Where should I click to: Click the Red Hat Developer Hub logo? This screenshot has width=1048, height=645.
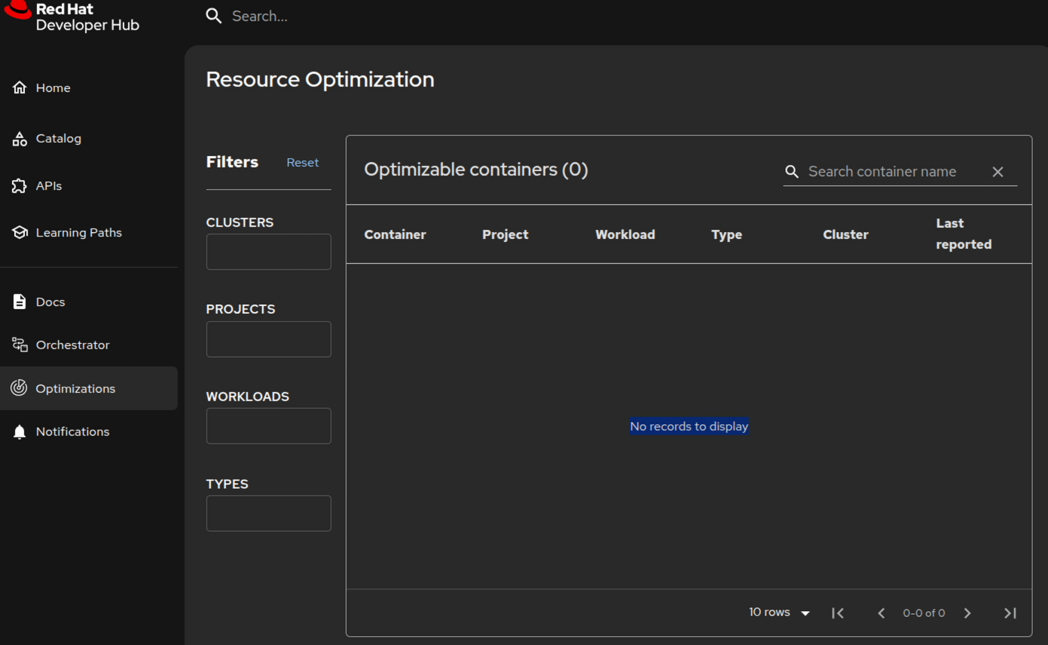click(x=72, y=17)
